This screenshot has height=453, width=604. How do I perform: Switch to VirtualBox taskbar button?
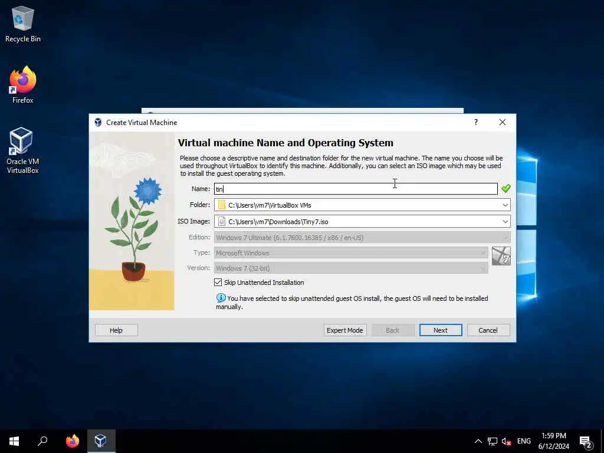coord(101,441)
